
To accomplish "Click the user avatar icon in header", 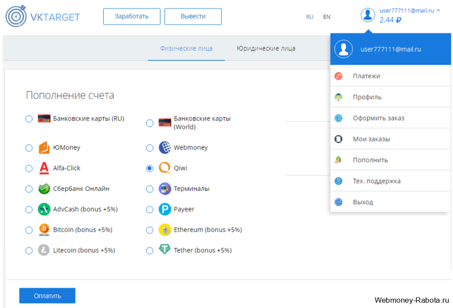I will 368,15.
